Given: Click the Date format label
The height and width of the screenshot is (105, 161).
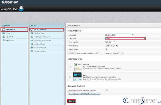Looking at the screenshot, I should coord(73,46).
